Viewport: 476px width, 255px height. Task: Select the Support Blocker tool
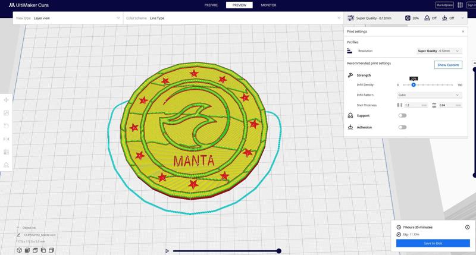pyautogui.click(x=6, y=165)
